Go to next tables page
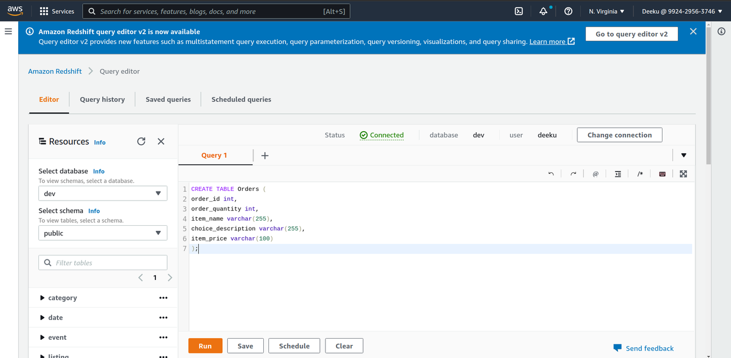This screenshot has height=358, width=731. point(170,278)
